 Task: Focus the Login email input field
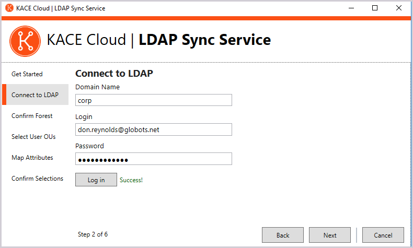pyautogui.click(x=153, y=129)
